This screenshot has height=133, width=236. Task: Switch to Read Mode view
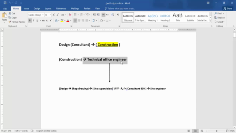tap(189, 131)
